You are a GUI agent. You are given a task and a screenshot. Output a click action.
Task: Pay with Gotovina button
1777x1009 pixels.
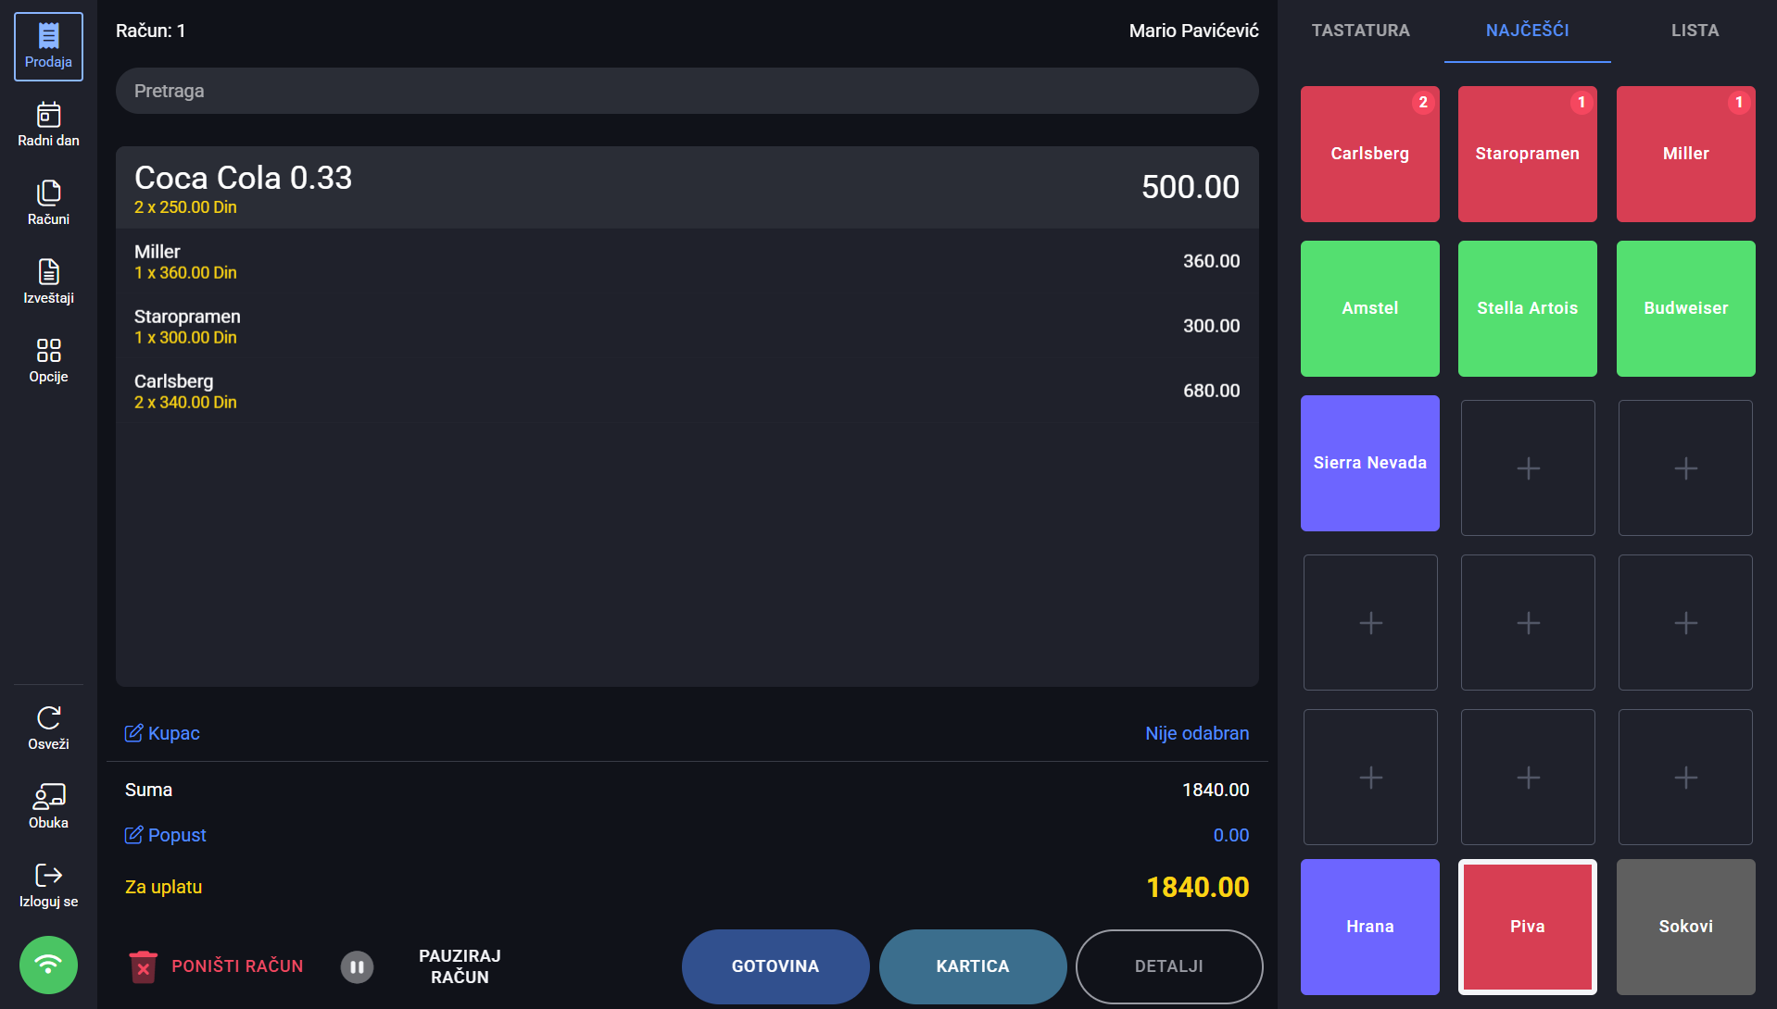pos(775,966)
